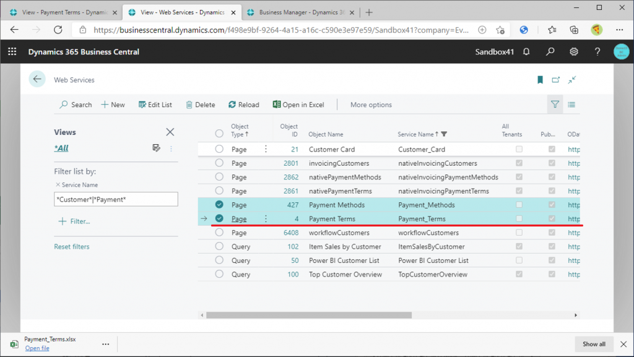
Task: Open the settings gear menu
Action: click(x=574, y=52)
